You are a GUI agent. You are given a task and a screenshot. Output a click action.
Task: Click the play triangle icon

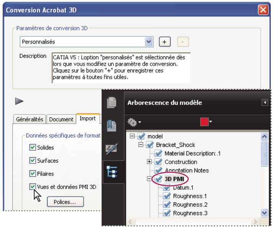19,101
